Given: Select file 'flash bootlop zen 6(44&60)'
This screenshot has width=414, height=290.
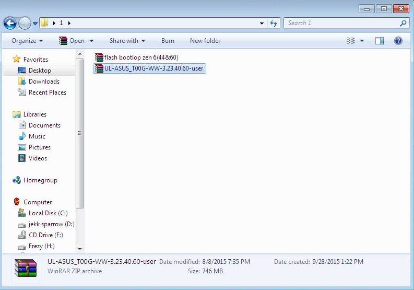Looking at the screenshot, I should pyautogui.click(x=136, y=57).
